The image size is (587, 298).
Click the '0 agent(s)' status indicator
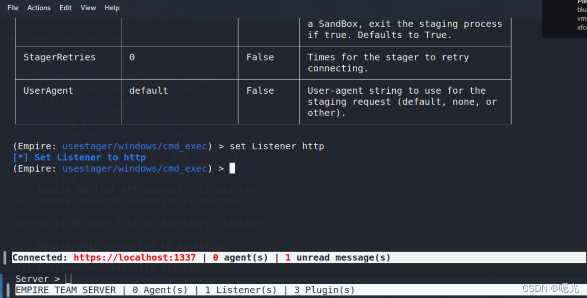tap(240, 258)
